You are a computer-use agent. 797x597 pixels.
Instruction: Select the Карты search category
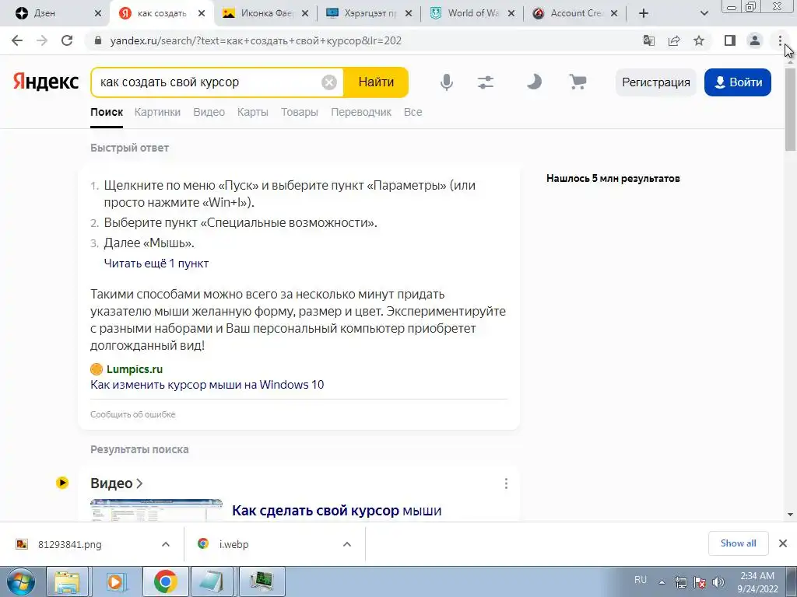[x=253, y=112]
